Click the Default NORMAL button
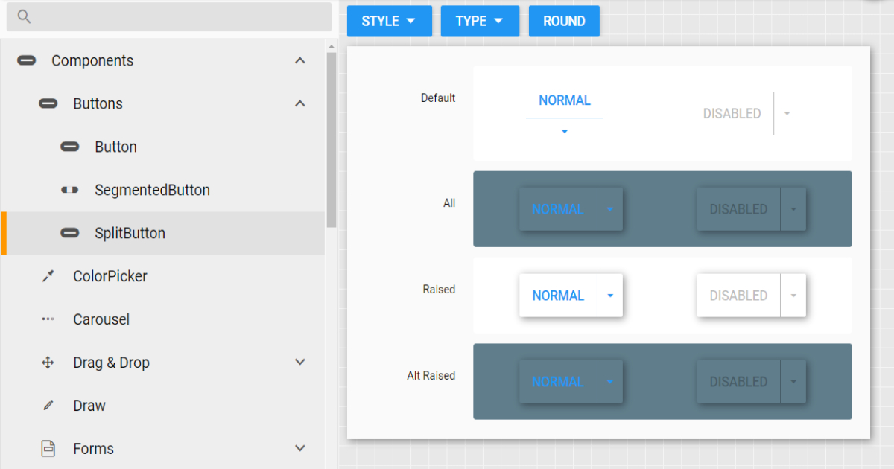Viewport: 894px width, 469px height. coord(565,100)
